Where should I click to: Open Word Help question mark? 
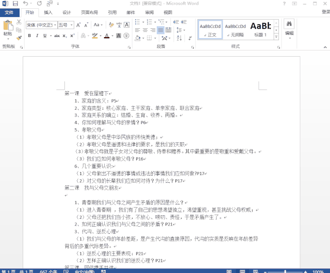pos(284,4)
